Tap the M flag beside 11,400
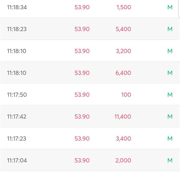Screen dimensions: 180x180 tap(170, 117)
